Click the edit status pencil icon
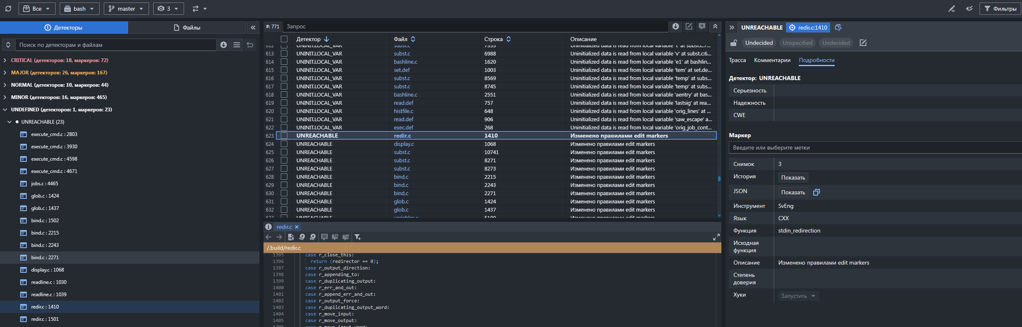The image size is (1022, 327). point(863,43)
